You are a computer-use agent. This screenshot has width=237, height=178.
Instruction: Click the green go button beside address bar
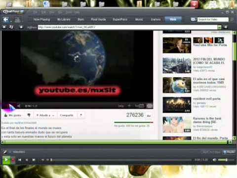(219, 27)
